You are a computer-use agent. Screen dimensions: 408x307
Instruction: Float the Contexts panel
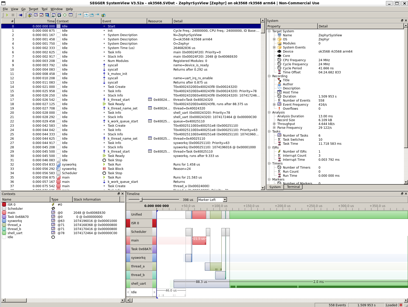coord(119,194)
